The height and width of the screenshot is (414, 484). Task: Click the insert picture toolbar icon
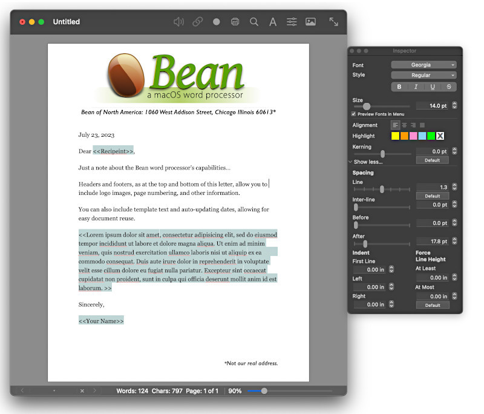(x=310, y=22)
